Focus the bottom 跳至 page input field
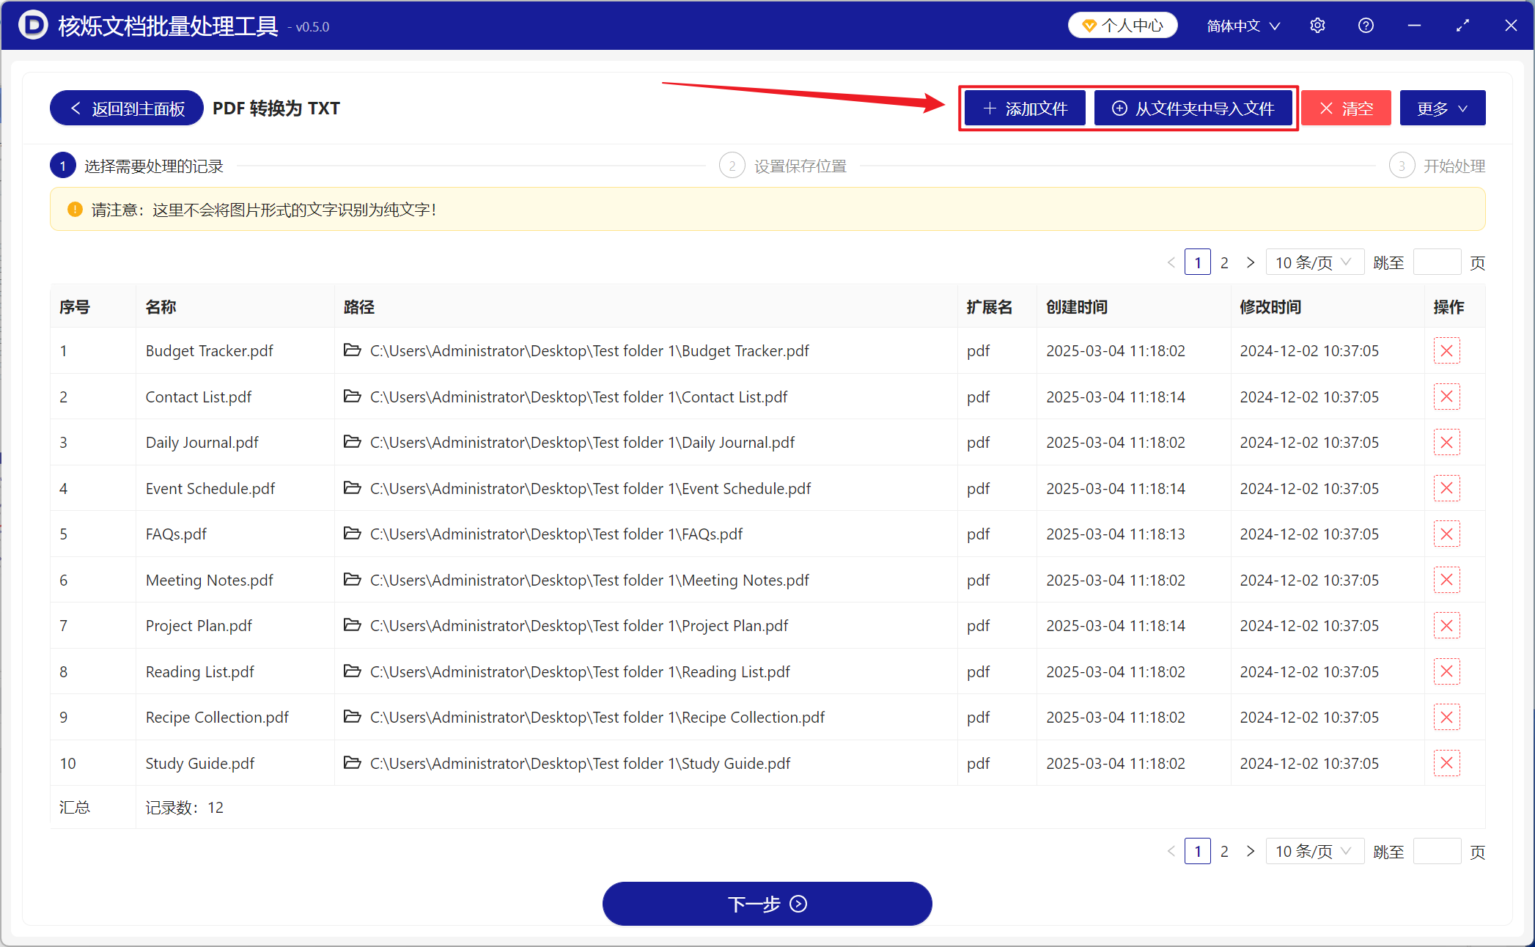Screen dimensions: 1535x947 1437,851
